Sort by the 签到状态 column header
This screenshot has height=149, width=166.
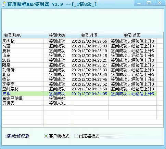(57, 35)
